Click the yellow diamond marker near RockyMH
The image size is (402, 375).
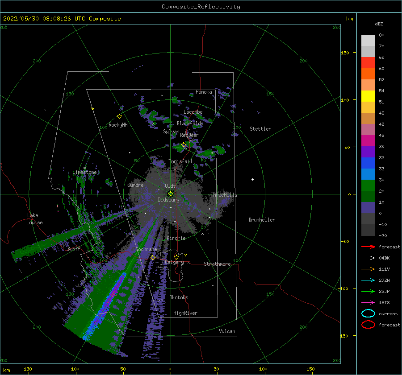click(x=119, y=116)
